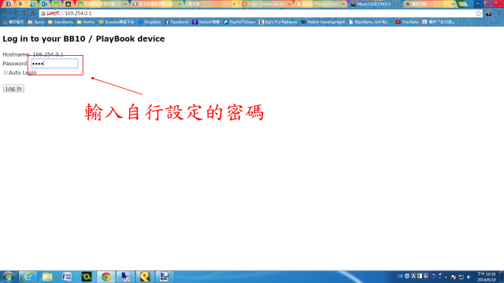This screenshot has width=504, height=283.
Task: Open the Dropbox bookmark
Action: pyautogui.click(x=150, y=22)
